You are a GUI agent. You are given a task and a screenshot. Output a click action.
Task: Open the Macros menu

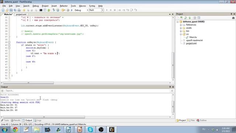[x=82, y=6]
